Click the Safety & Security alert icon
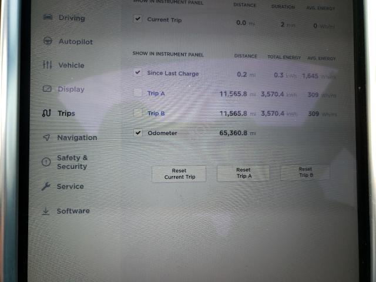 (46, 162)
